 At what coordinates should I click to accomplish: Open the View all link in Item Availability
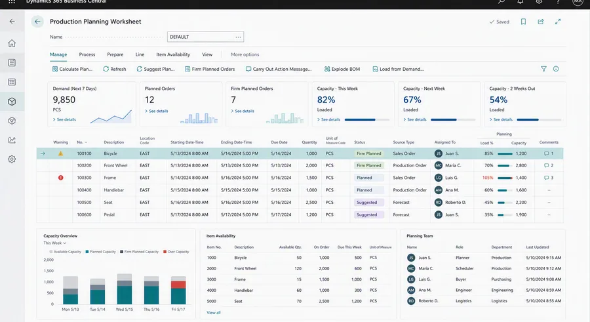pos(213,313)
